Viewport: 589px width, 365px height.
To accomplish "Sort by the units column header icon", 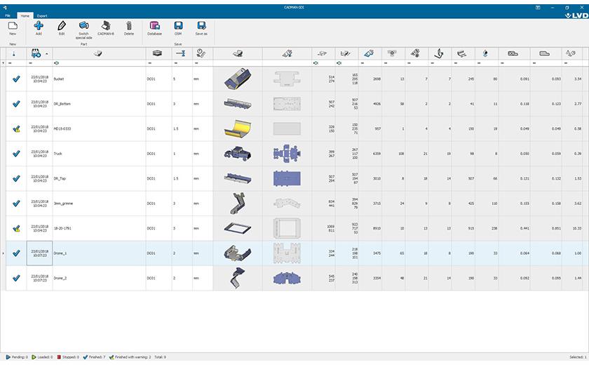I will click(201, 53).
